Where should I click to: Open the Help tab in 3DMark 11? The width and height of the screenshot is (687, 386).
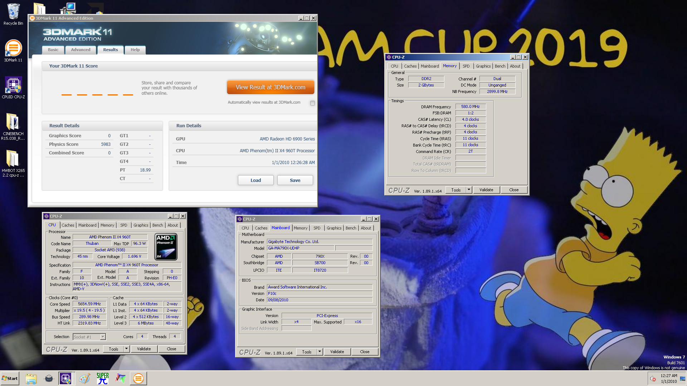click(x=135, y=50)
